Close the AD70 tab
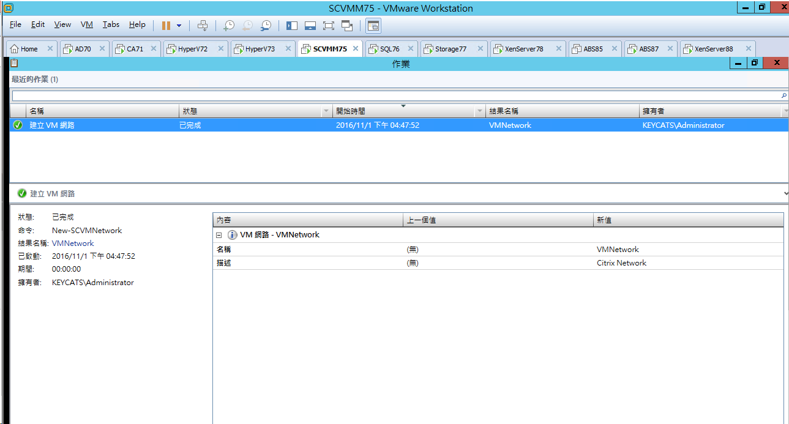The width and height of the screenshot is (789, 424). 102,49
